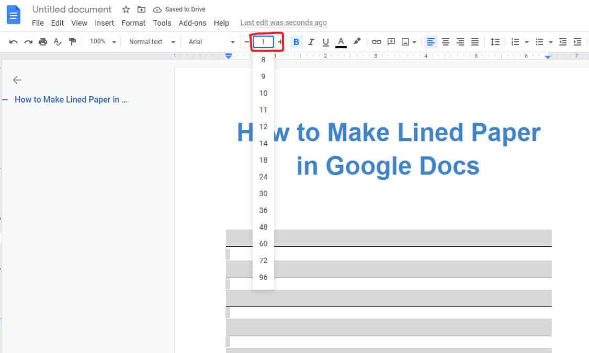
Task: Open Google Docs home via logo icon
Action: pos(14,15)
